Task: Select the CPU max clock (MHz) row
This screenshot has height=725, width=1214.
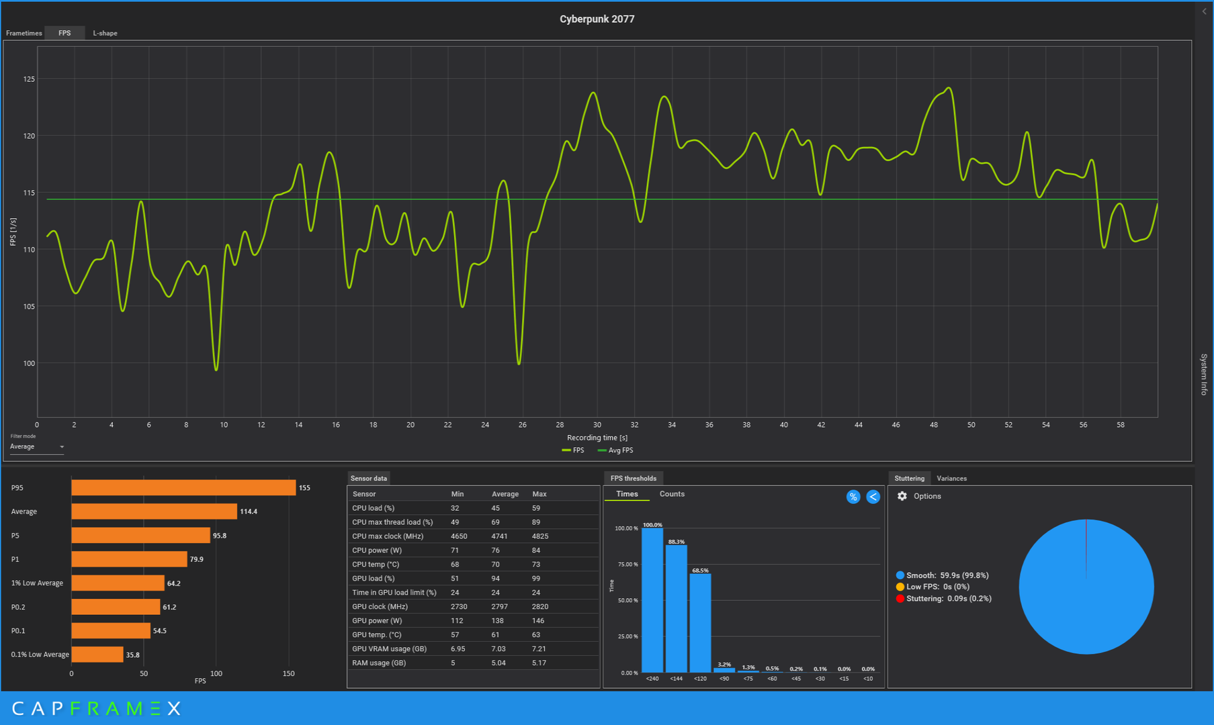Action: tap(473, 536)
